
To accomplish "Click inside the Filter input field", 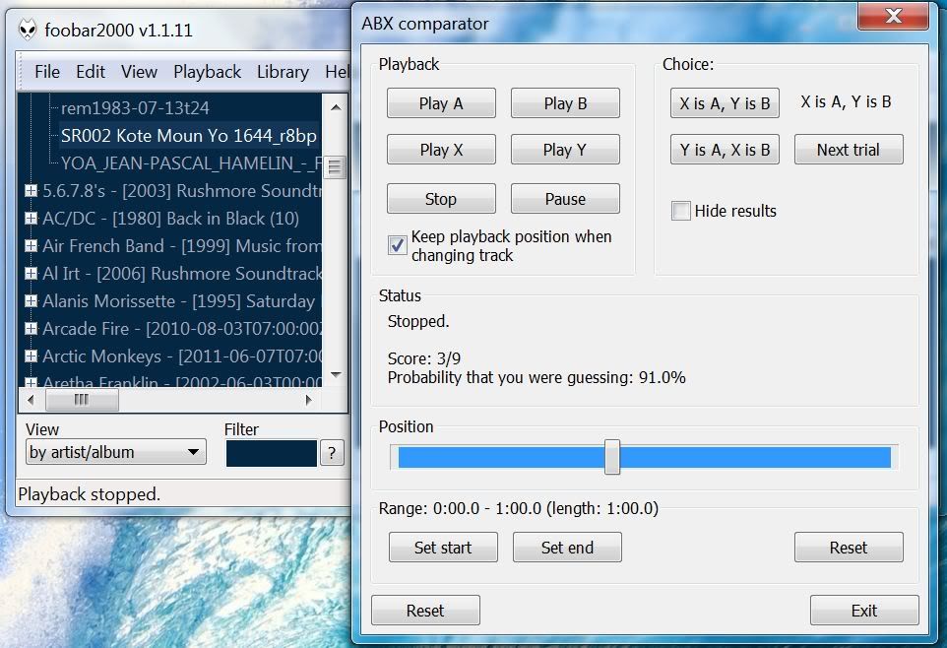I will tap(271, 453).
